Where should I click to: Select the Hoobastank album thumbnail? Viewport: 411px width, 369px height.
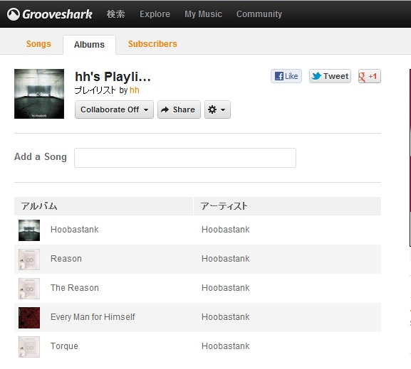pos(29,230)
